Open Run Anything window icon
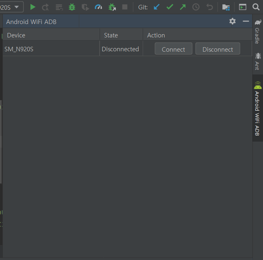This screenshot has width=263, height=260. click(x=243, y=7)
